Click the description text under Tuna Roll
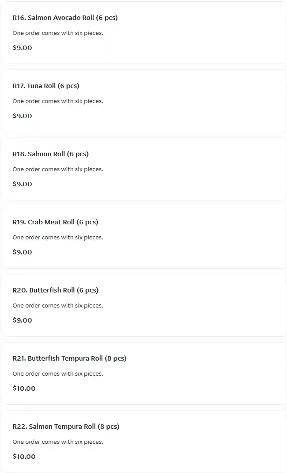This screenshot has width=287, height=473. coord(57,101)
